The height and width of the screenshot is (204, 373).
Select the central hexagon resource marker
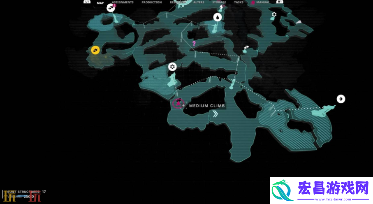point(172,67)
